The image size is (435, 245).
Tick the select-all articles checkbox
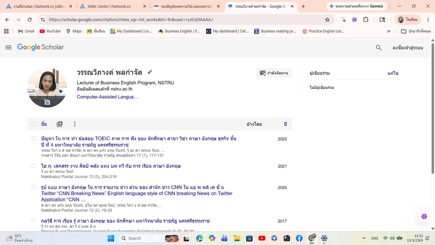click(x=34, y=124)
